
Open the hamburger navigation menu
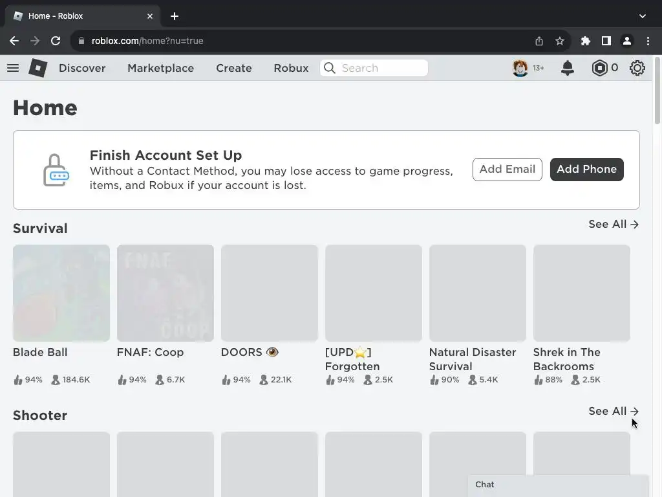tap(13, 67)
